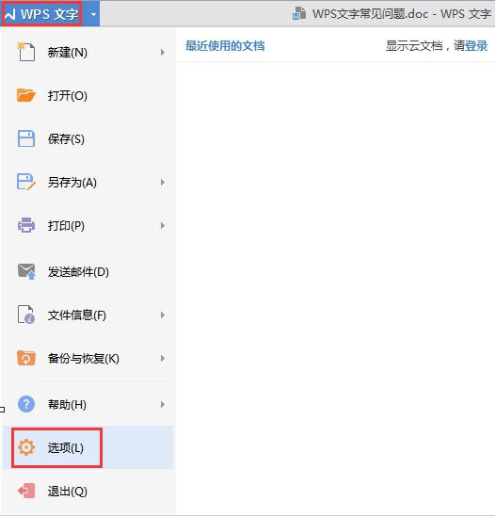Click the WPS 文字 application button
Screen dimensions: 496x517
pyautogui.click(x=41, y=14)
